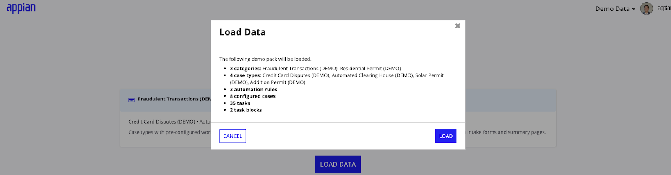Screen dimensions: 671x175
Task: Click '2 task blocks' list entry
Action: pyautogui.click(x=246, y=110)
